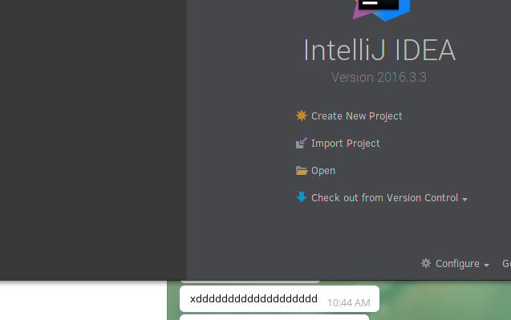Open an existing project via Open
This screenshot has height=320, width=511.
click(x=323, y=171)
